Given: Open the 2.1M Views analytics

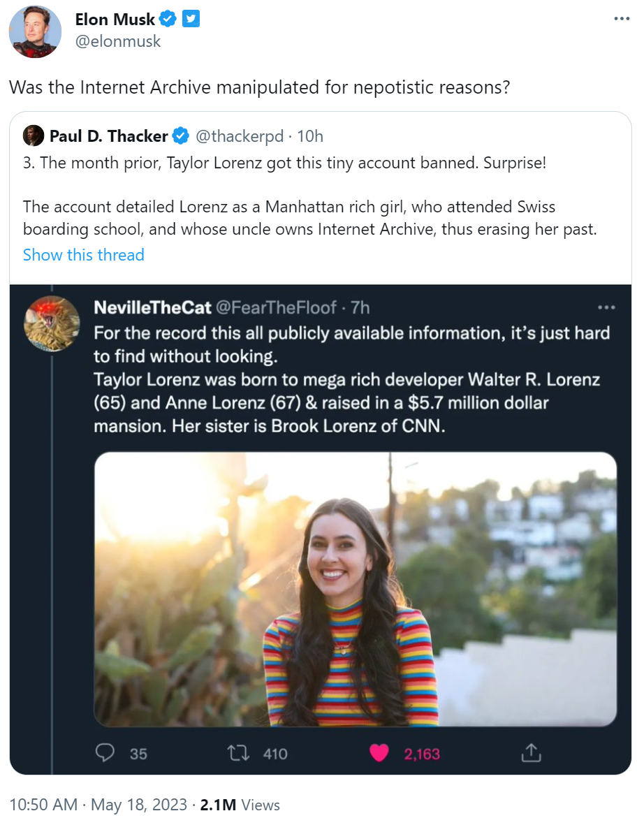Looking at the screenshot, I should [240, 805].
